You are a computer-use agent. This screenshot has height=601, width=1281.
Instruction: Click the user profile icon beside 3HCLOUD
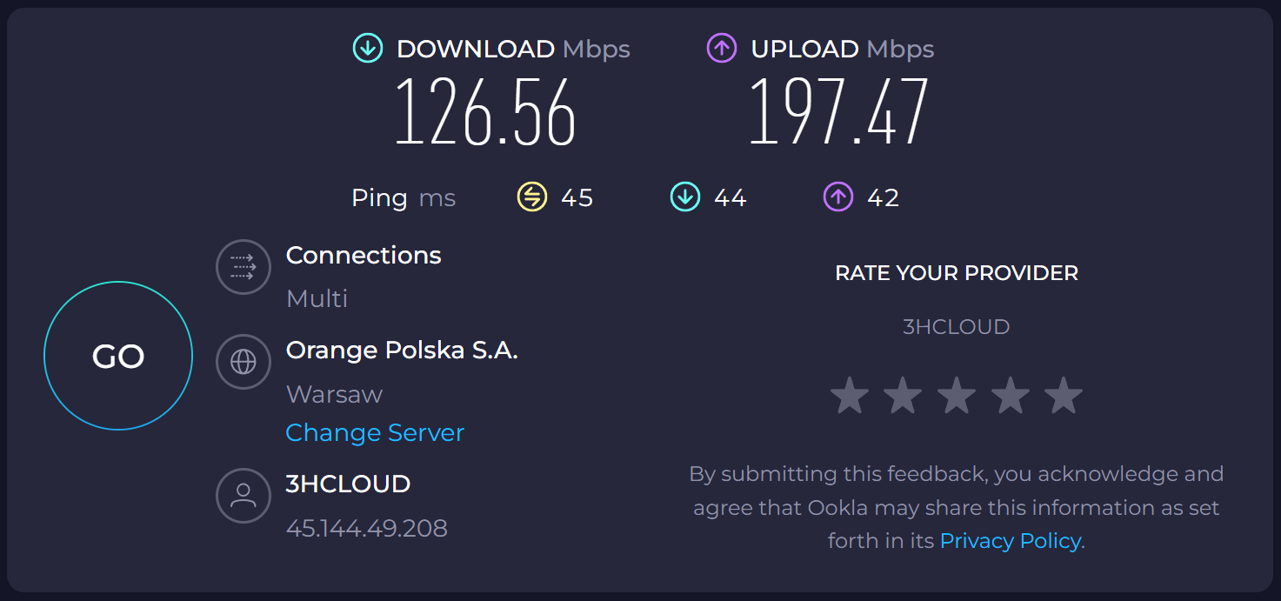coord(244,496)
